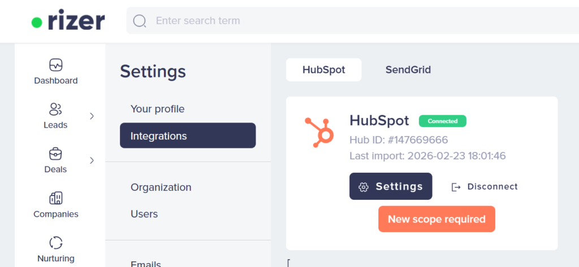Open the Users settings page
The width and height of the screenshot is (579, 267).
coord(144,214)
